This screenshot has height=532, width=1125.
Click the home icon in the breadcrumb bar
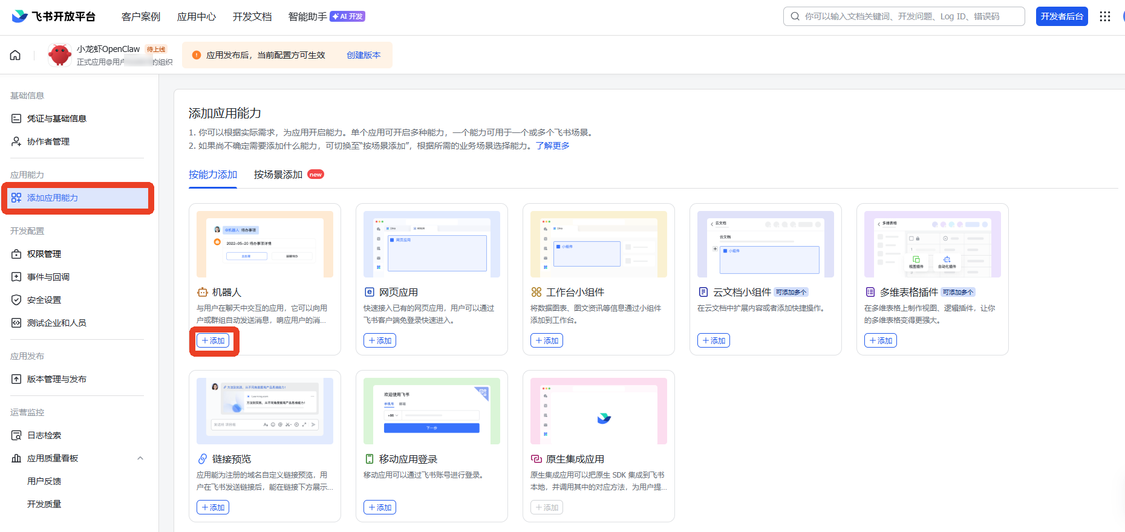15,55
